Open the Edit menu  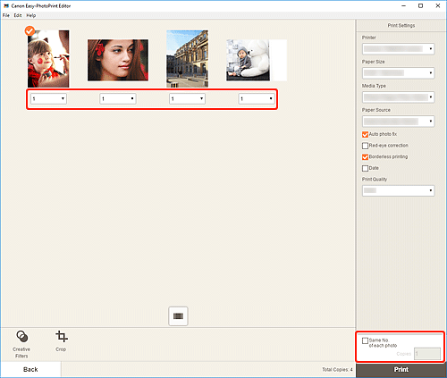coord(18,15)
